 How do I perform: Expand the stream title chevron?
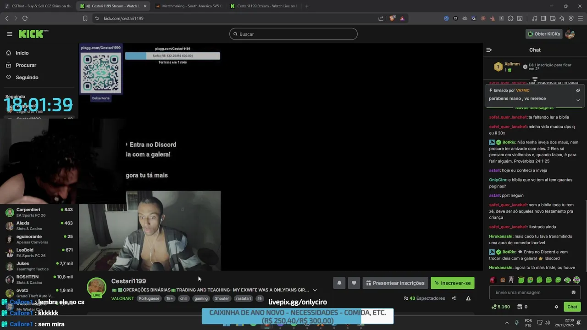315,290
